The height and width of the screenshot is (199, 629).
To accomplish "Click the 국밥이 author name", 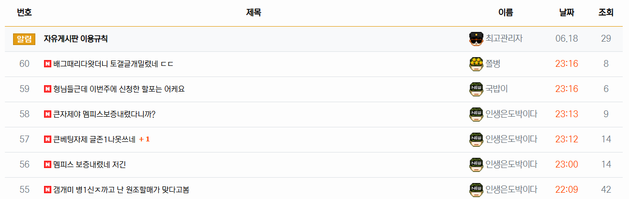I will [496, 89].
